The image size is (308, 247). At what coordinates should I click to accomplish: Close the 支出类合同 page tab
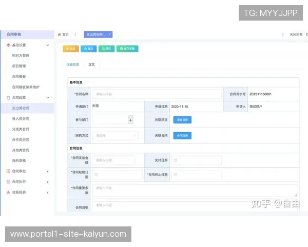tap(110, 34)
